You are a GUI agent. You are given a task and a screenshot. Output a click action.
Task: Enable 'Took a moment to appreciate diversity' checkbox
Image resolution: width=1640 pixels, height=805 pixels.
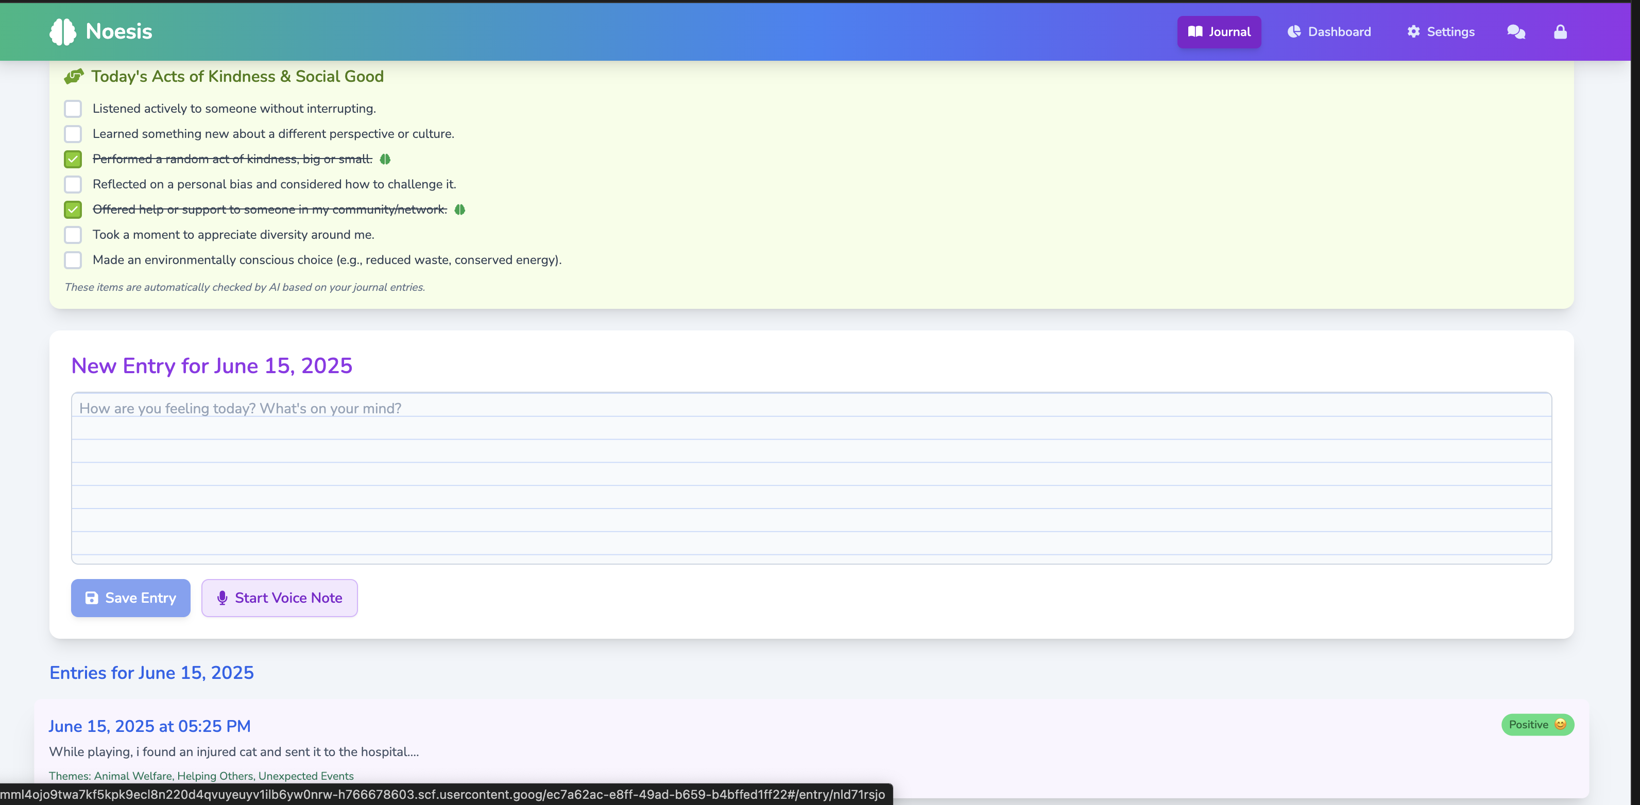click(73, 235)
